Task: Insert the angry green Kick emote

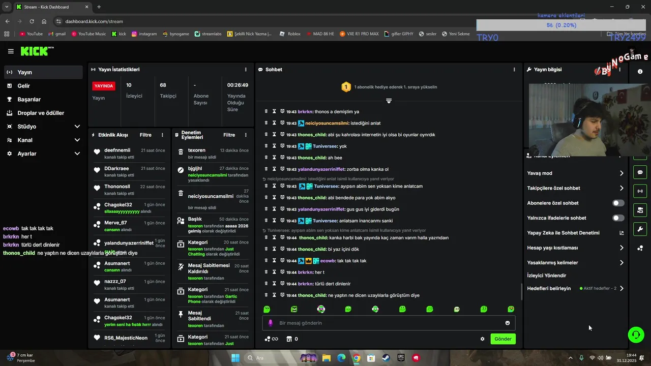Action: (294, 309)
